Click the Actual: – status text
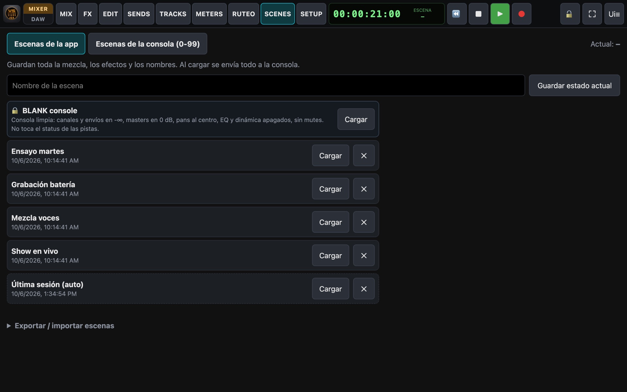Image resolution: width=627 pixels, height=392 pixels. click(x=605, y=44)
